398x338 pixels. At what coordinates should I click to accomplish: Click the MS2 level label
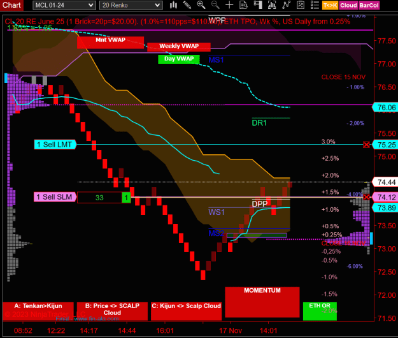[216, 233]
